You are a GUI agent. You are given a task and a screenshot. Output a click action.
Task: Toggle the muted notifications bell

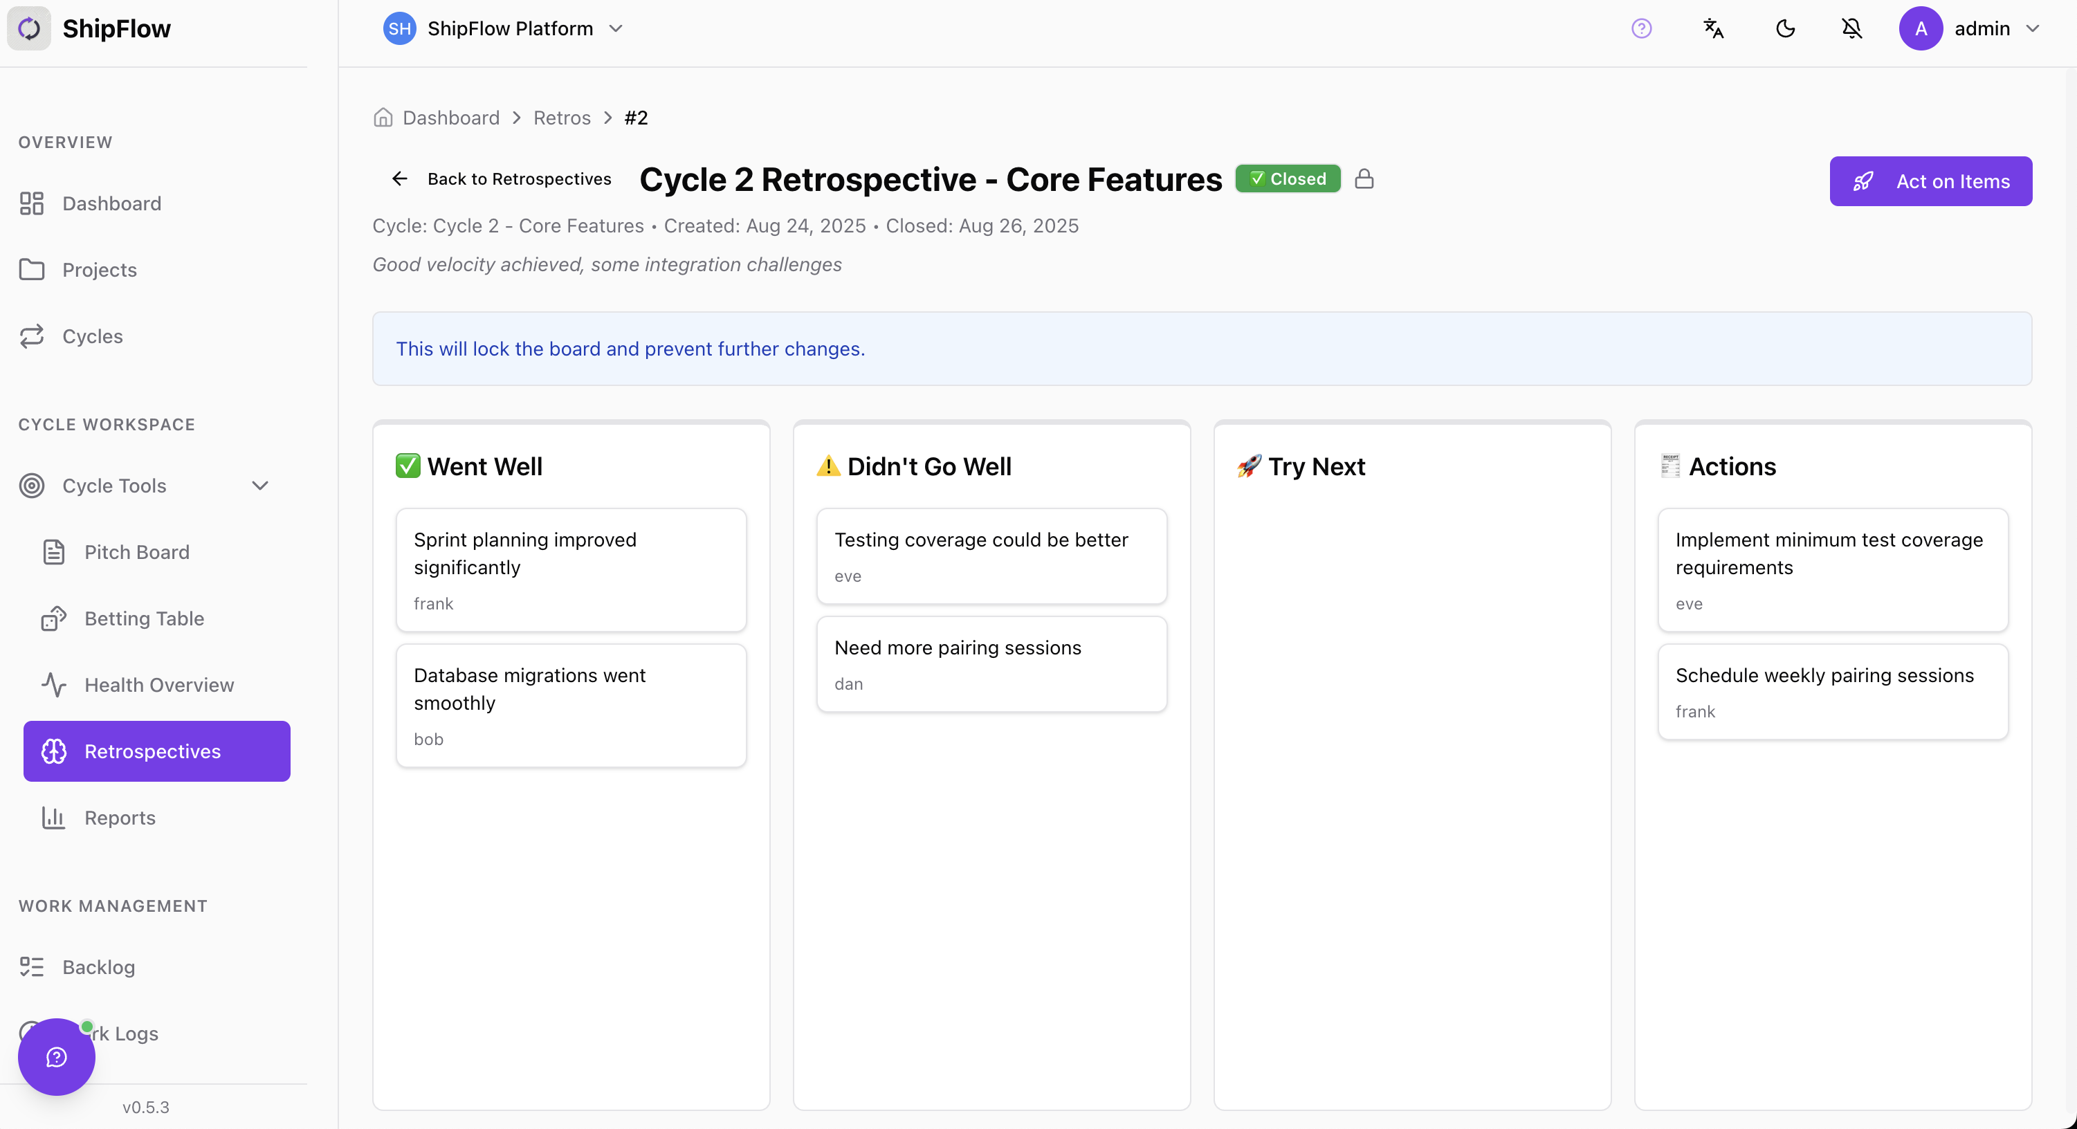click(x=1851, y=29)
